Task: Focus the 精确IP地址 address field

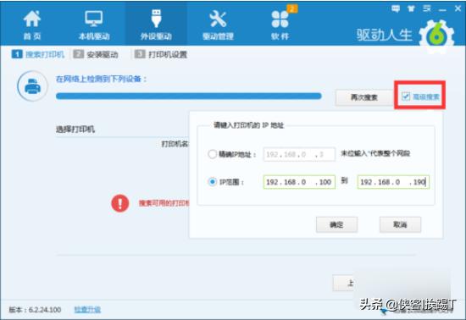Action: click(x=299, y=154)
